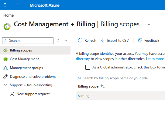Sort by Billing scope column arrows
This screenshot has height=126, width=165.
point(103,86)
